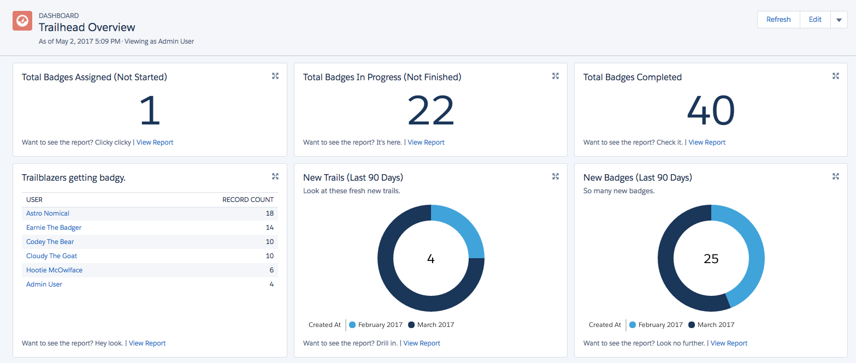
Task: Click 'So many new badges.' subtitle
Action: [619, 191]
